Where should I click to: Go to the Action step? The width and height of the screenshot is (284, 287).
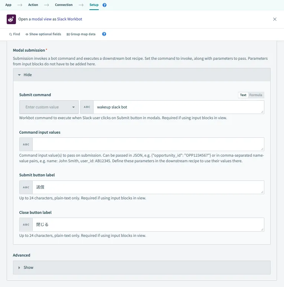(x=33, y=5)
